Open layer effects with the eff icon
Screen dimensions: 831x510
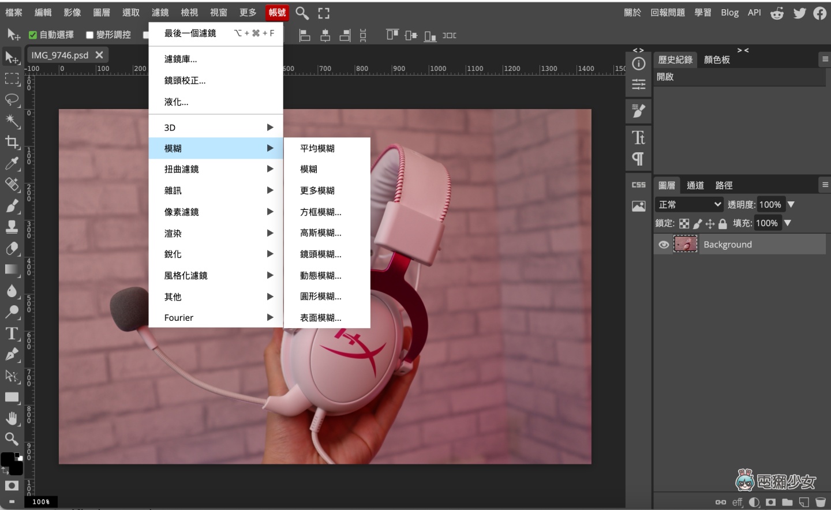tap(736, 502)
